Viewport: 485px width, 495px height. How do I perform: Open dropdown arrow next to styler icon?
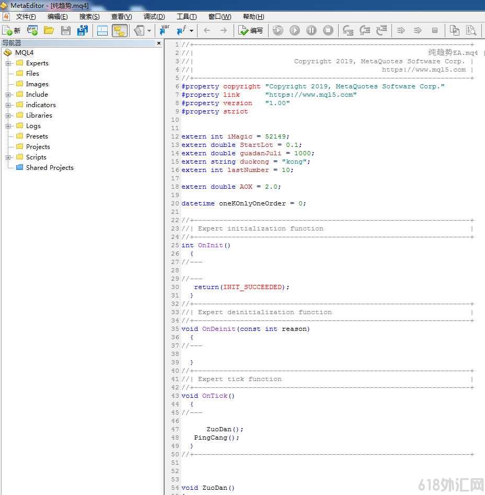149,31
